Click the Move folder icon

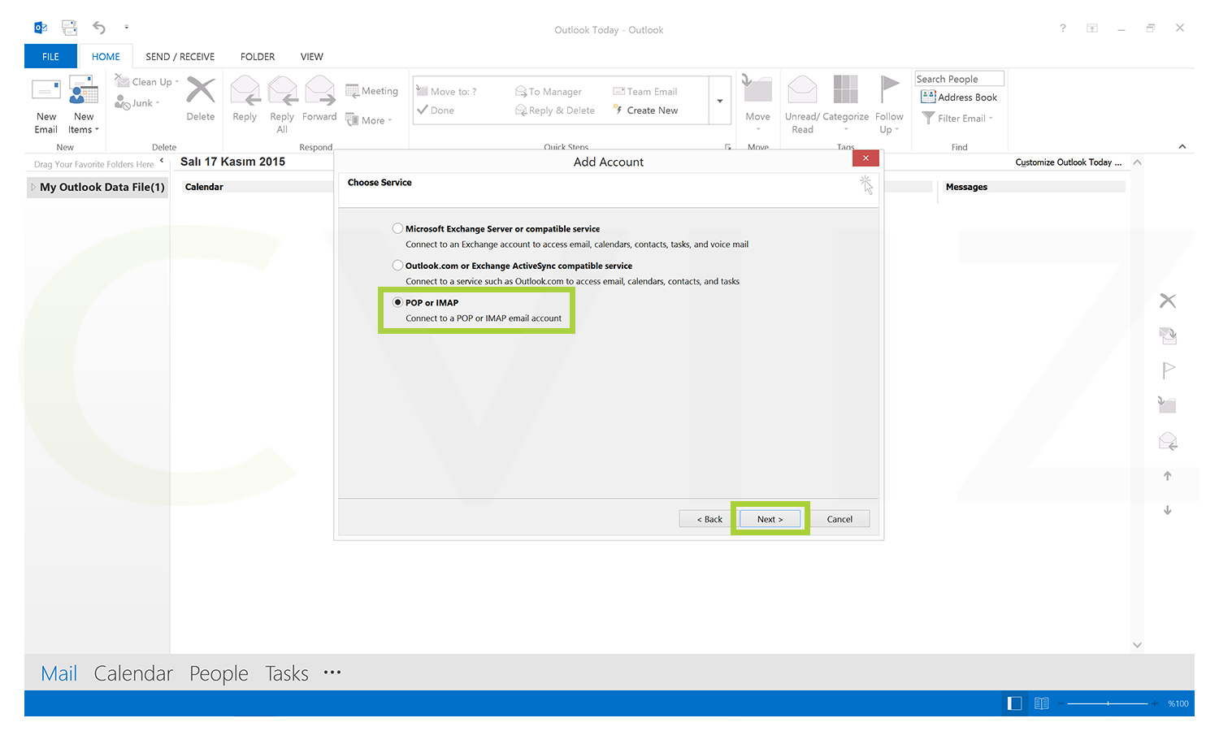757,89
